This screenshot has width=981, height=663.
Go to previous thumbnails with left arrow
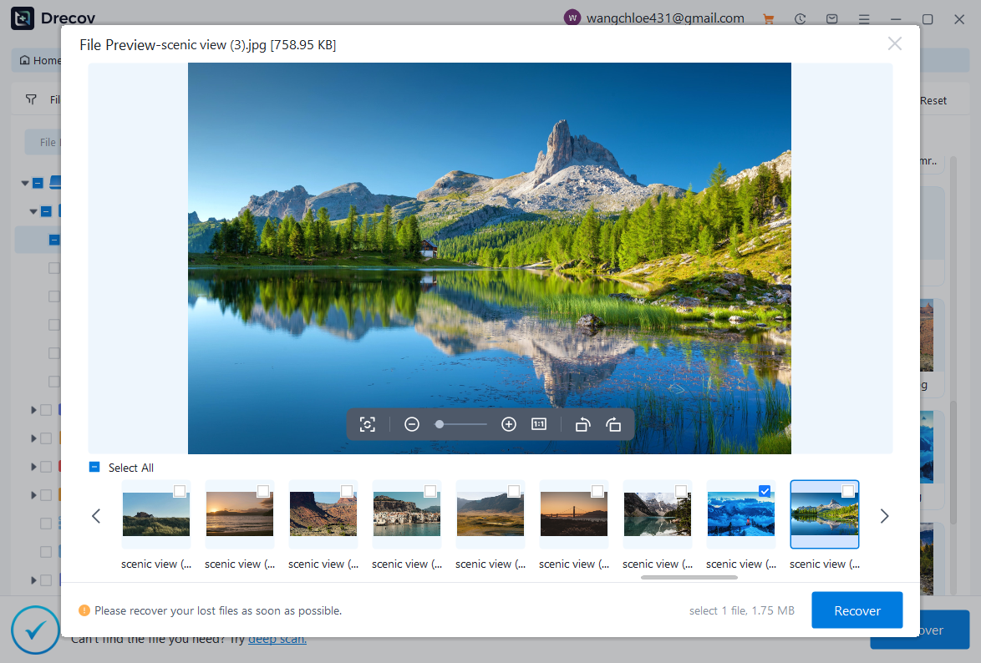(96, 516)
